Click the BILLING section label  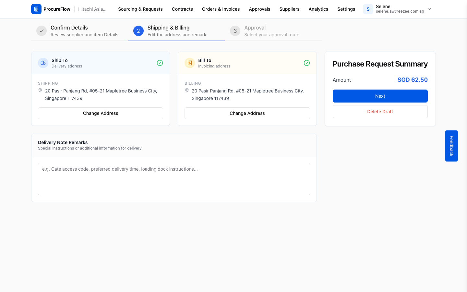193,83
